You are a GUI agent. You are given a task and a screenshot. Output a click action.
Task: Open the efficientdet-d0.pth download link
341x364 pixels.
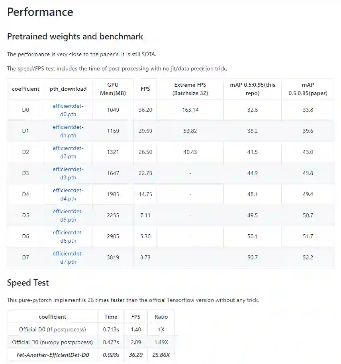(x=68, y=110)
